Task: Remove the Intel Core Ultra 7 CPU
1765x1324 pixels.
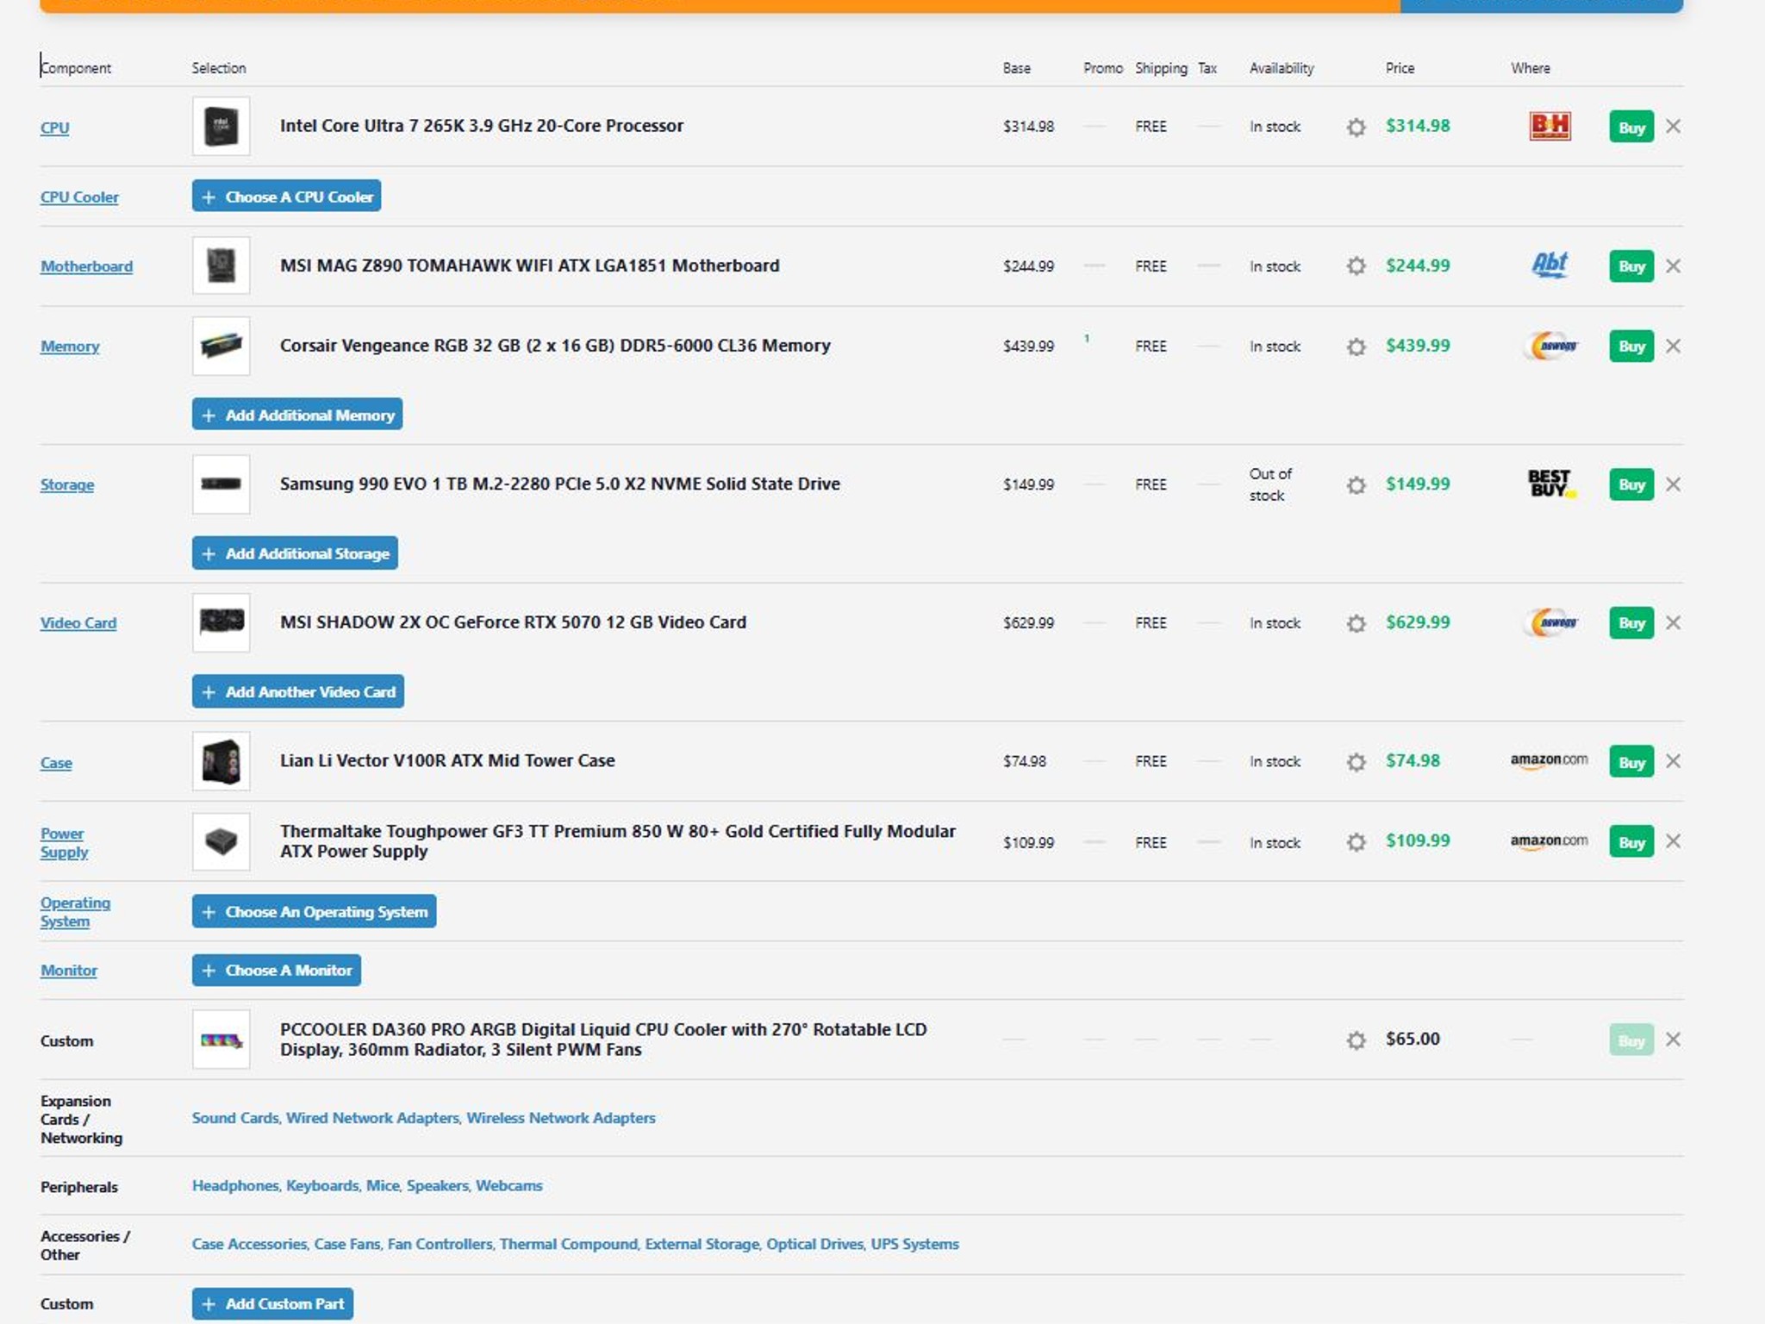Action: coord(1673,127)
